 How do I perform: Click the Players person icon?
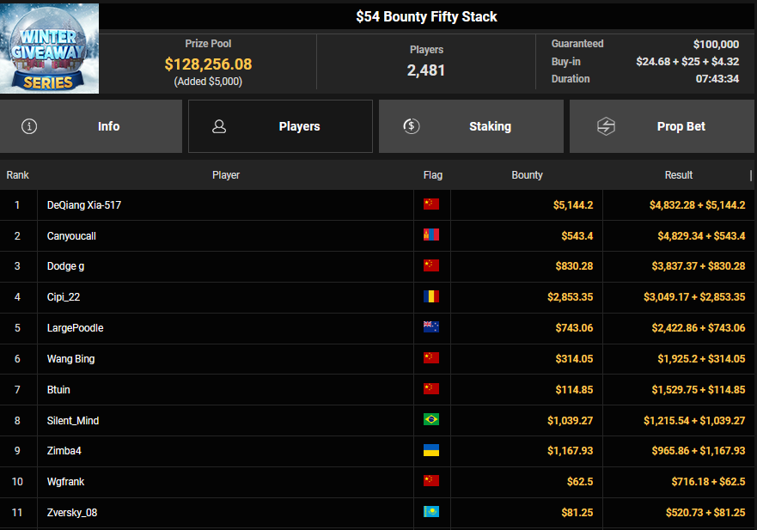tap(219, 126)
